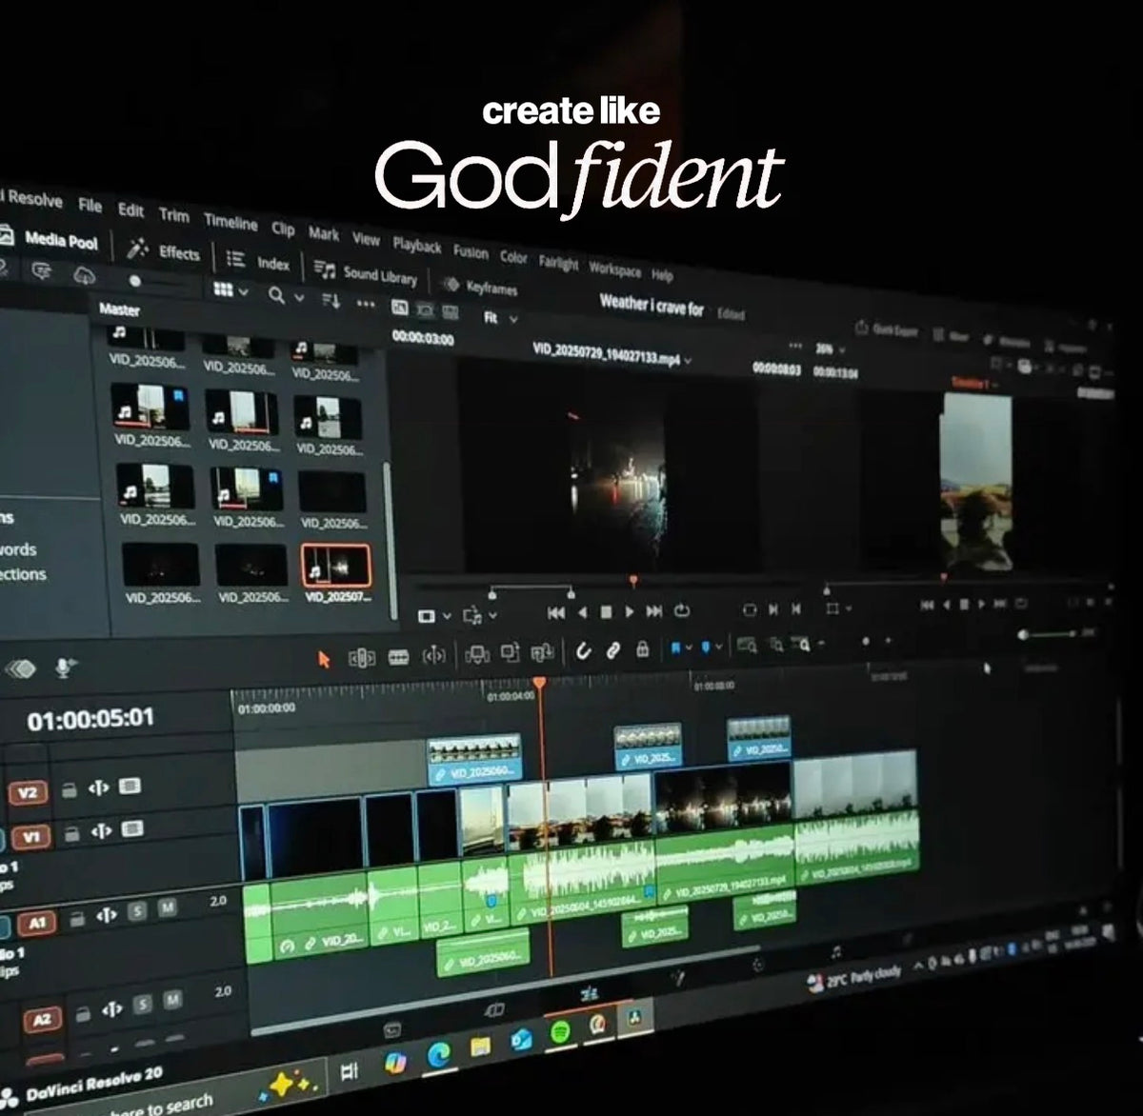The height and width of the screenshot is (1116, 1143).
Task: Play forward in the source viewer
Action: (629, 611)
